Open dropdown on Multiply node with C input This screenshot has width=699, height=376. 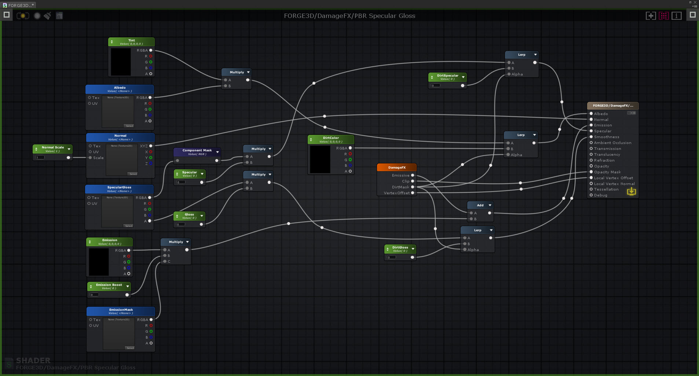click(187, 242)
